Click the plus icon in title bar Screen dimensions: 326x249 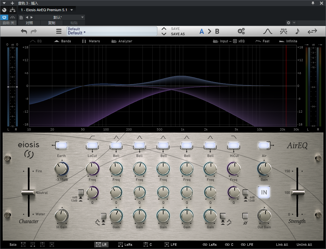pos(12,3)
